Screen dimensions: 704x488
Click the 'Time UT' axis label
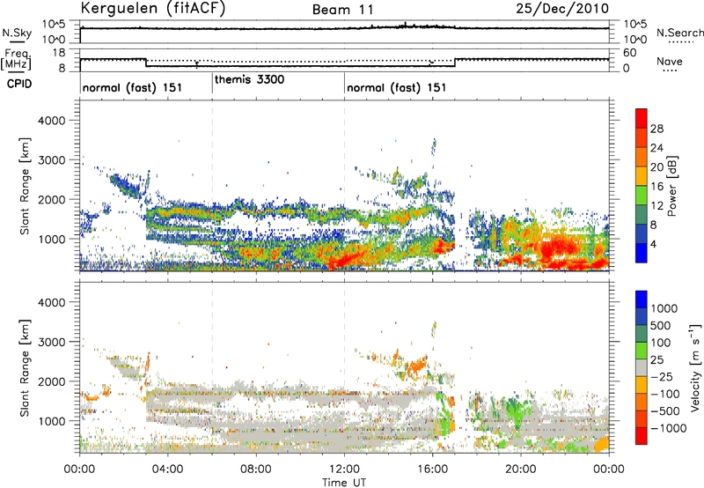[x=344, y=483]
